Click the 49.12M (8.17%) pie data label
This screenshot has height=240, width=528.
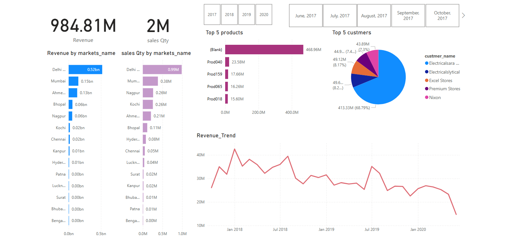click(x=340, y=62)
